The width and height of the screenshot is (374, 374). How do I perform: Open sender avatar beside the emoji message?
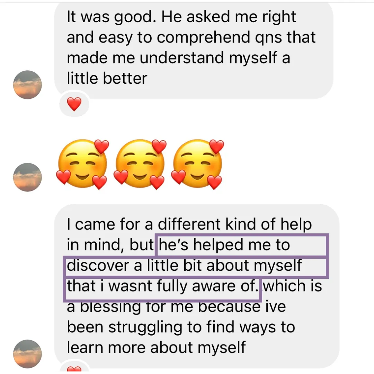(27, 177)
